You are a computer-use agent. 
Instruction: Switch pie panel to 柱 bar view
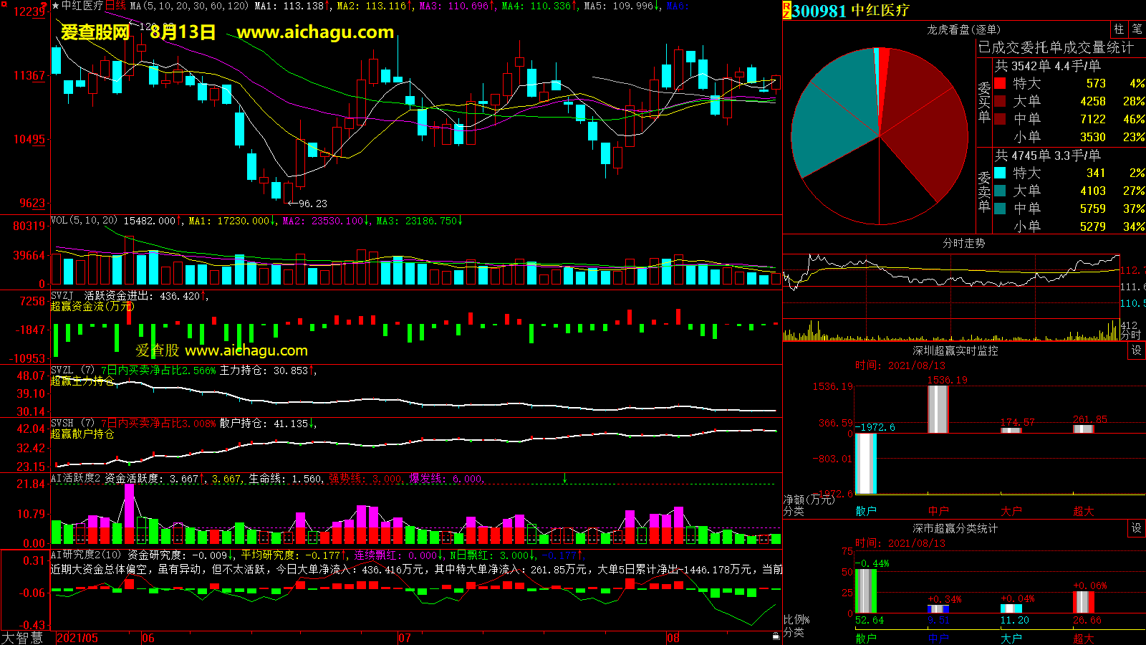(1119, 29)
